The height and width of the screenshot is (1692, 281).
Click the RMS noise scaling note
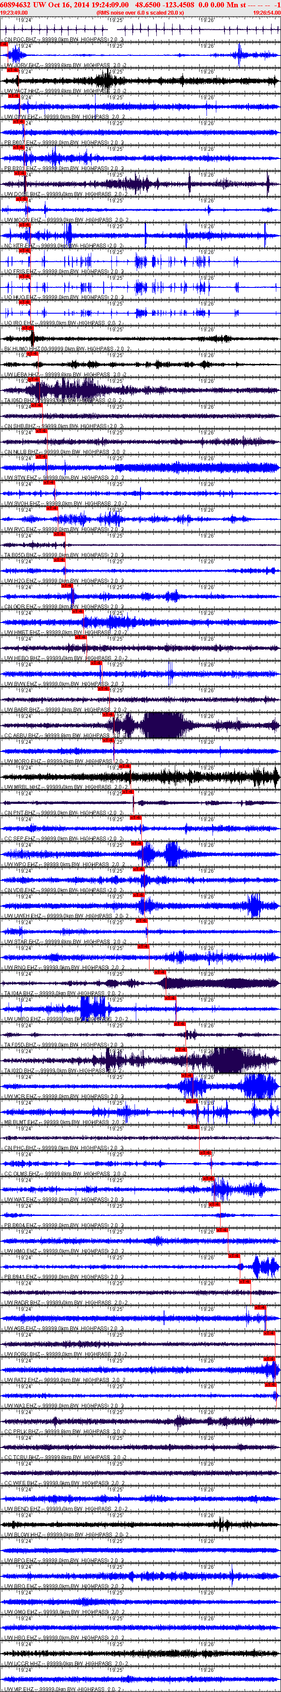click(x=140, y=12)
